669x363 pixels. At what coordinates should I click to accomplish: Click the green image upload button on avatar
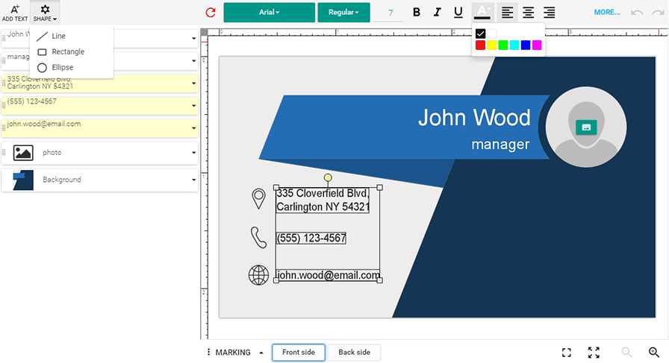pyautogui.click(x=586, y=127)
